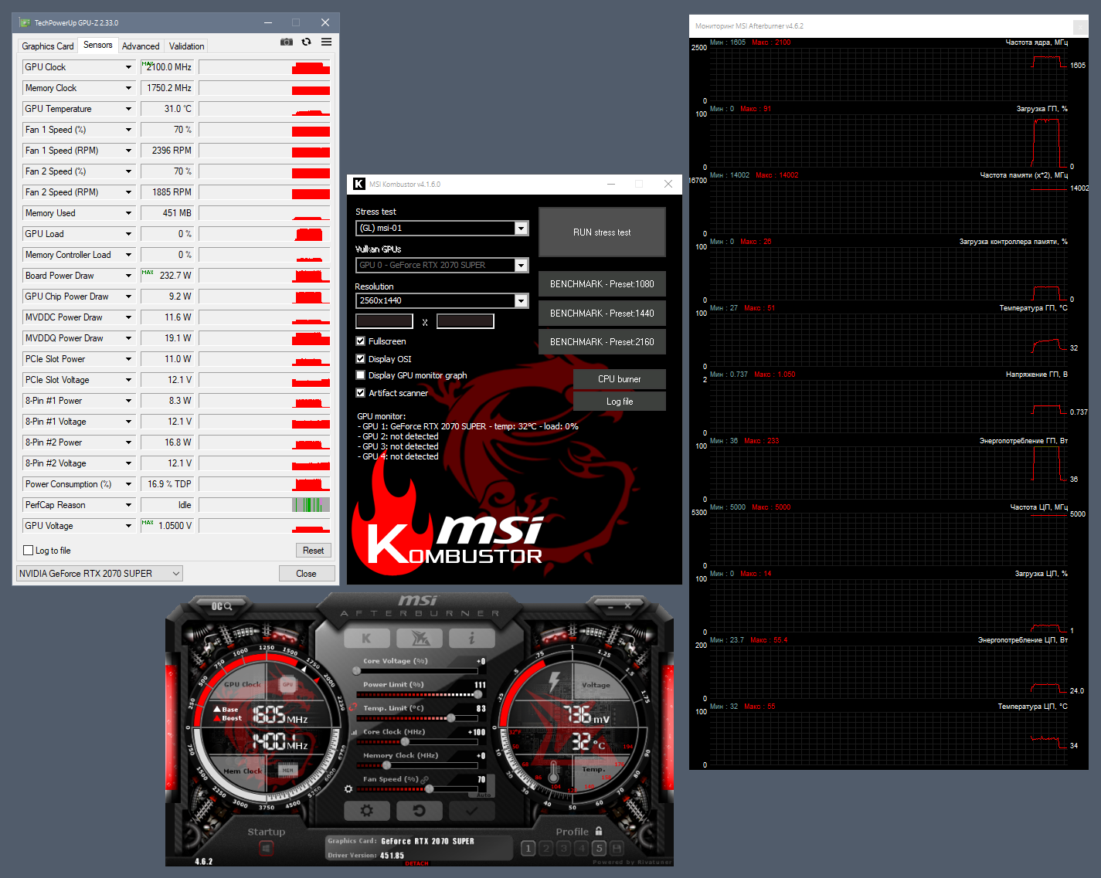Enable Display GPU monitor graph
Screen dimensions: 1101x878
(360, 375)
